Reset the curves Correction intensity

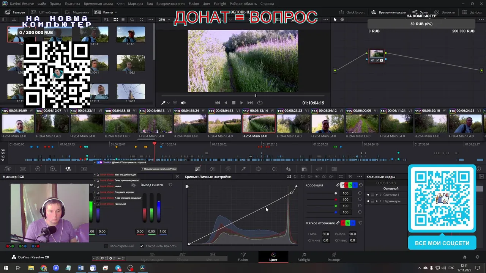tap(361, 185)
